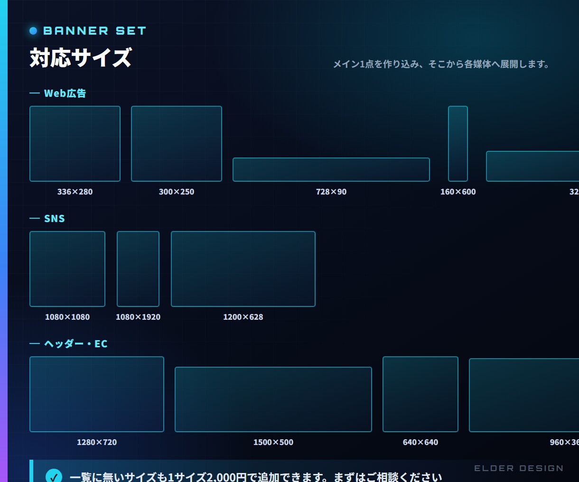
Task: Click the メイン1点を作り込み description text
Action: coord(441,64)
